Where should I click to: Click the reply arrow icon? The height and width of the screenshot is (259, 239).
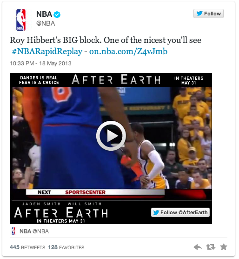point(197,247)
